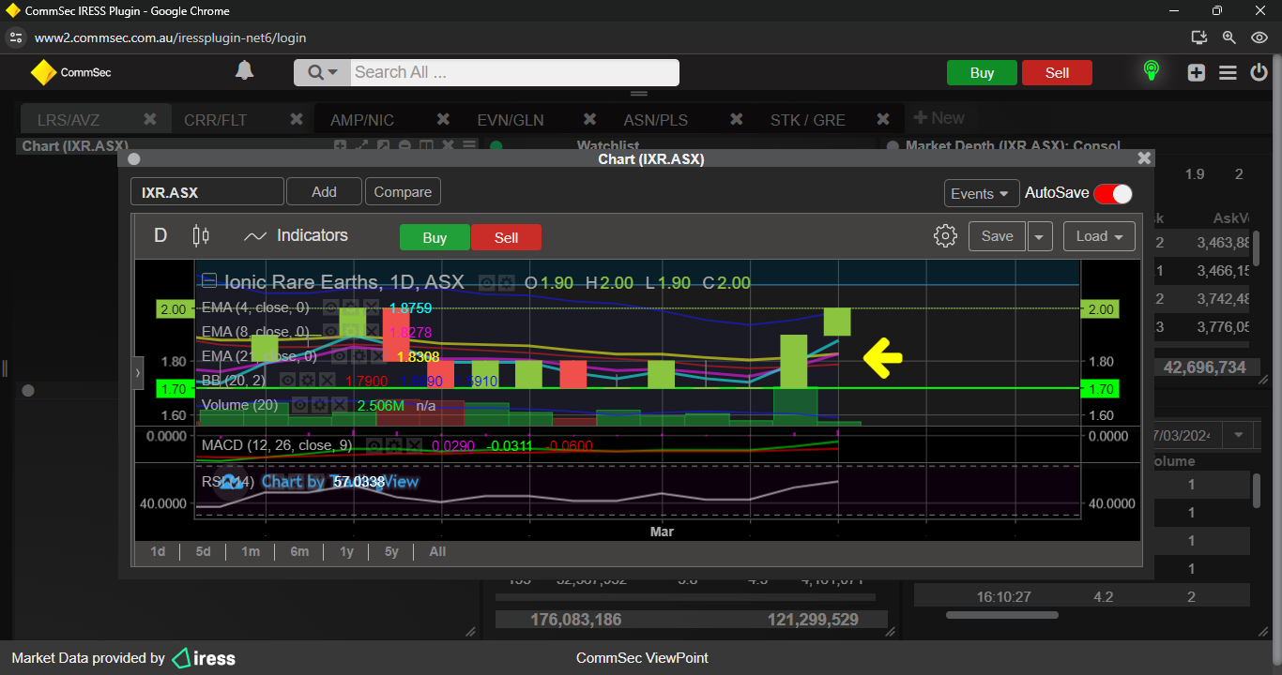
Task: Open chart settings for Ionic Rare Earths series
Action: [x=506, y=282]
